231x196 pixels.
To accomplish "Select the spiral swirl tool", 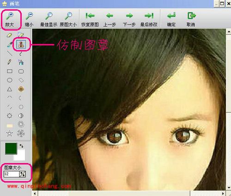I will [x=21, y=124].
